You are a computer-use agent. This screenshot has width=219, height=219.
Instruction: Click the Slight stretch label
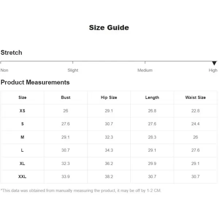[73, 70]
